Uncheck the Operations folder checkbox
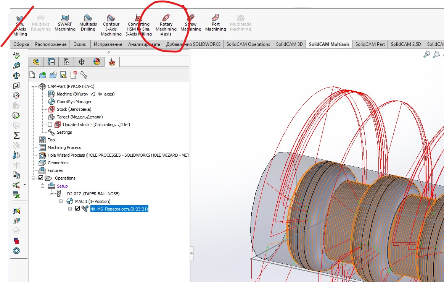The image size is (444, 282). [x=41, y=178]
